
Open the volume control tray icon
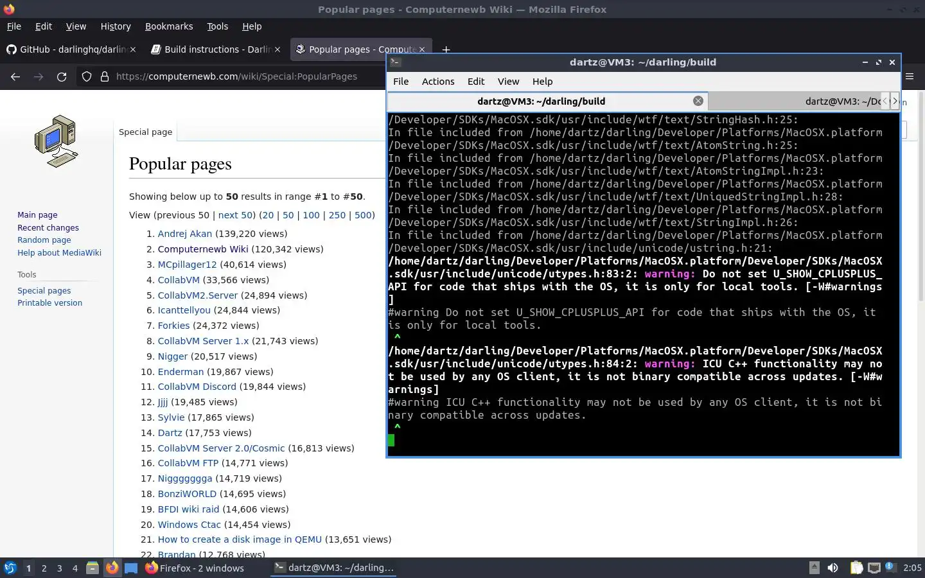[x=833, y=568]
